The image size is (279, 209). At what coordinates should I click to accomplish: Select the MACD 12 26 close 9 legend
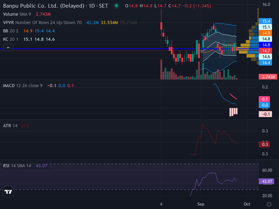coord(23,86)
